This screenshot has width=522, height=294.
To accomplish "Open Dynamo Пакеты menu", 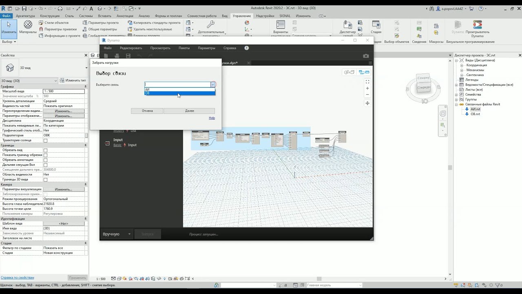I will [x=184, y=48].
